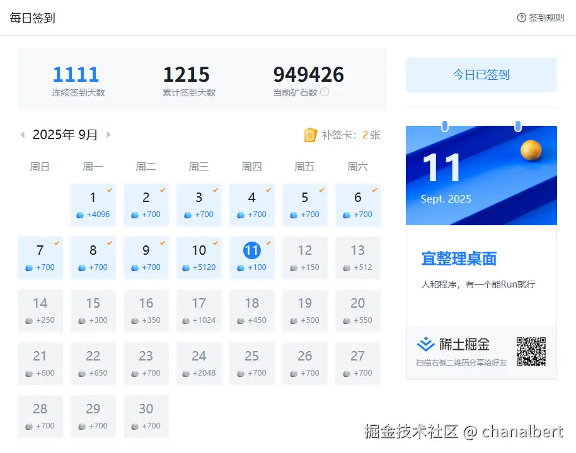This screenshot has width=576, height=453.
Task: Open the next month with the right arrow
Action: pos(108,134)
